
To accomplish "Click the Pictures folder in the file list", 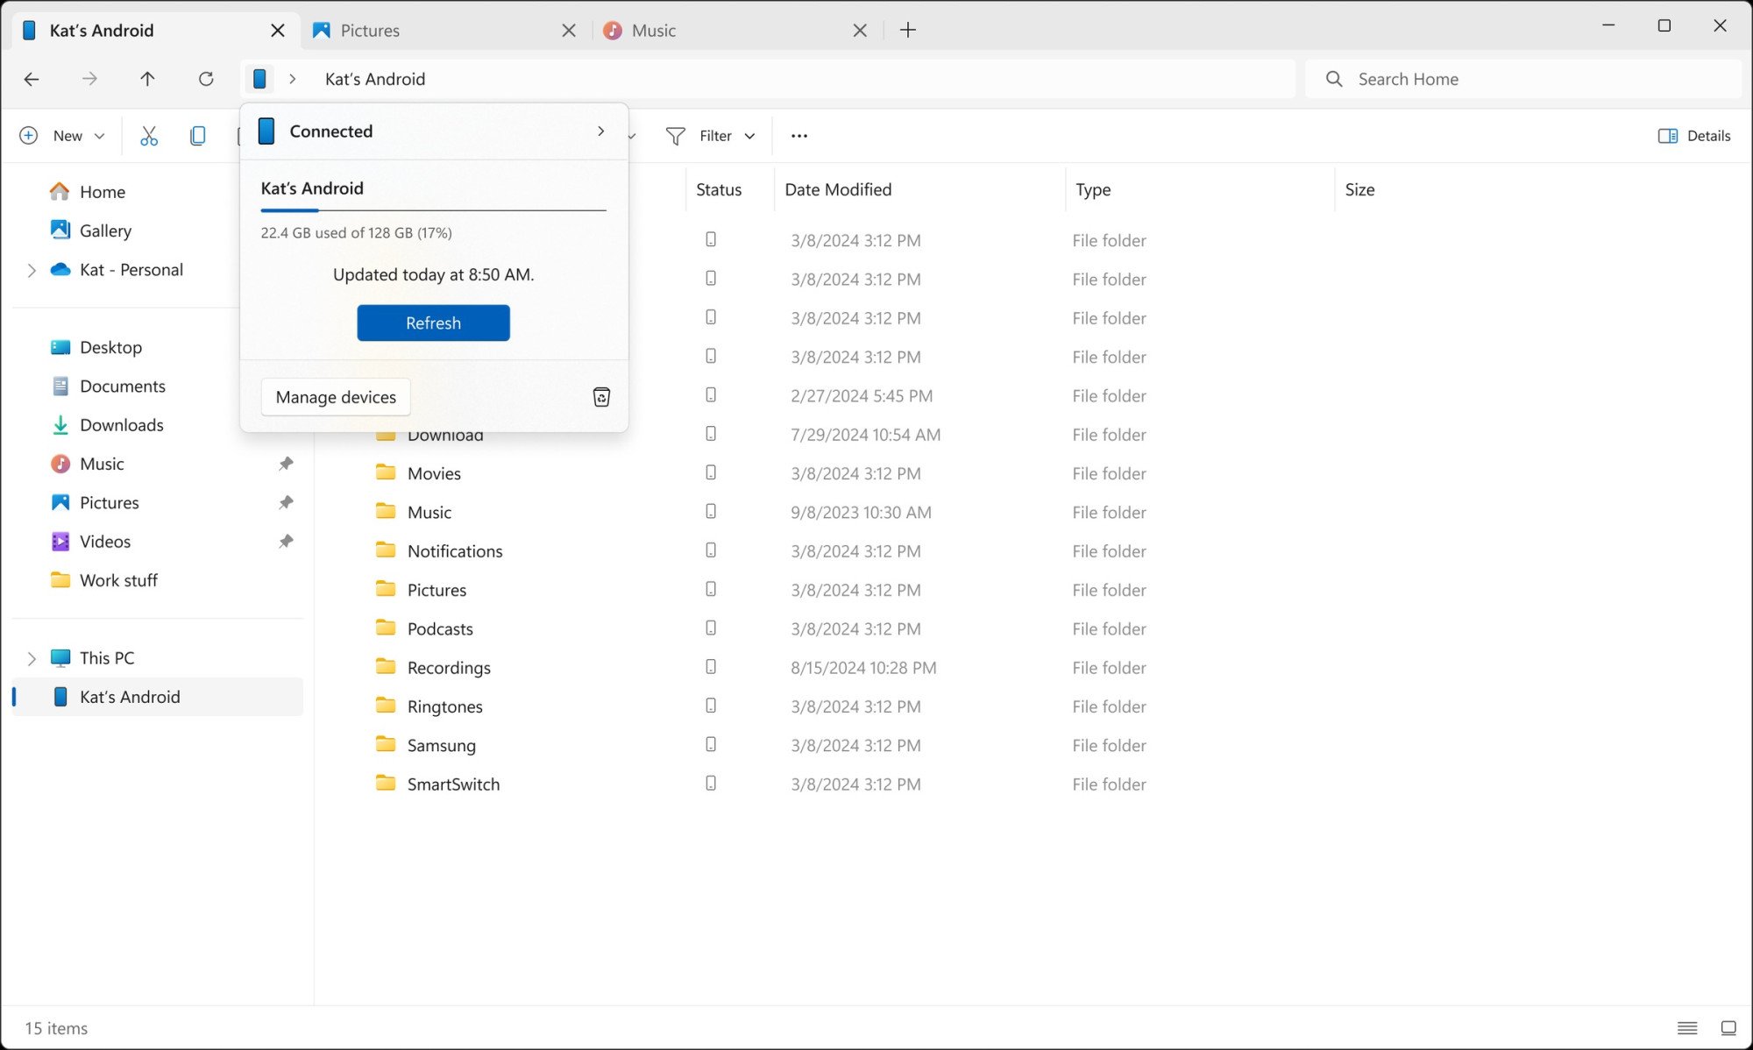I will [x=437, y=589].
